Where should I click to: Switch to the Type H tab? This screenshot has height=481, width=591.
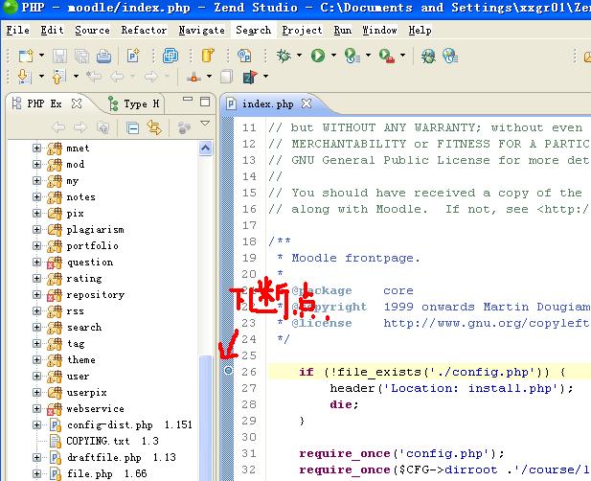(134, 103)
